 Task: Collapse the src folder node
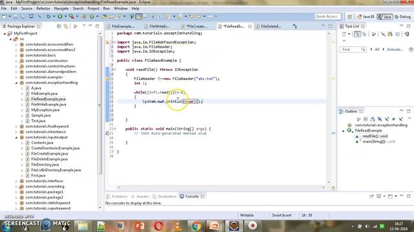tap(10, 39)
